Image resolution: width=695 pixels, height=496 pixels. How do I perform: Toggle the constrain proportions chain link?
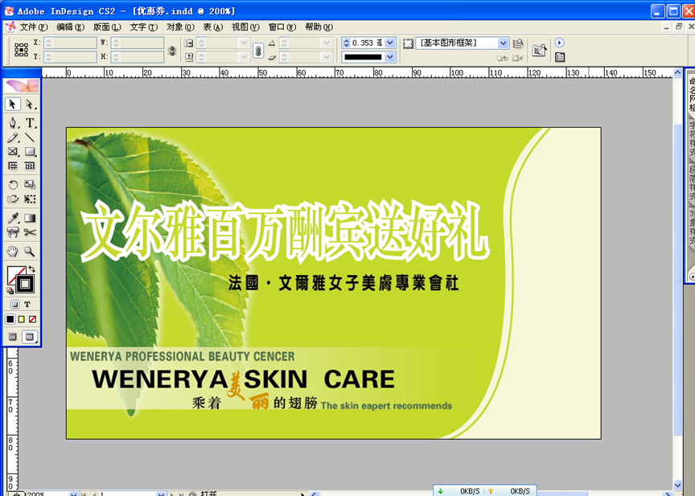pyautogui.click(x=258, y=50)
